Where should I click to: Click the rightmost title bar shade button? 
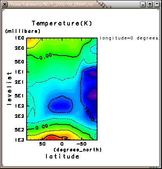coord(157,4)
